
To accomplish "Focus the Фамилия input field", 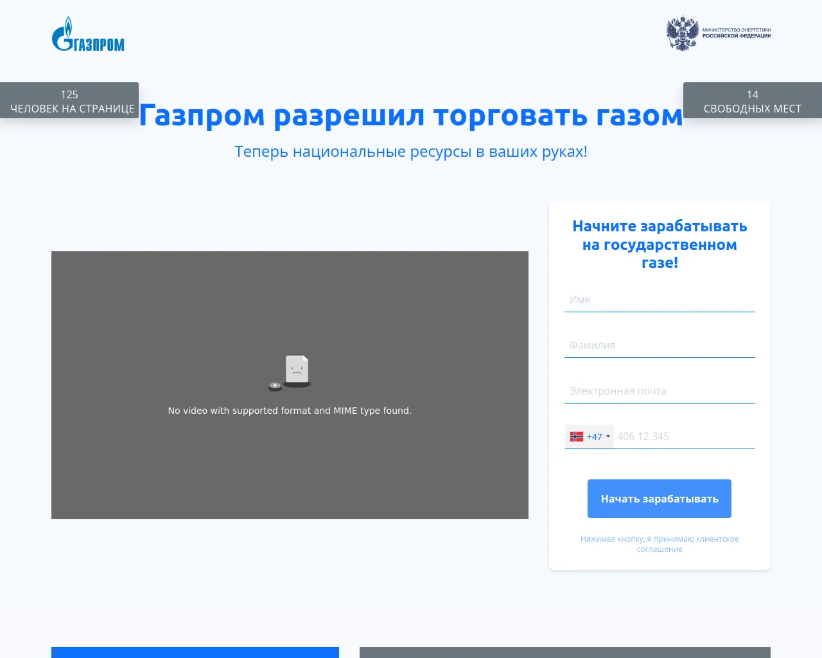I will coord(660,345).
